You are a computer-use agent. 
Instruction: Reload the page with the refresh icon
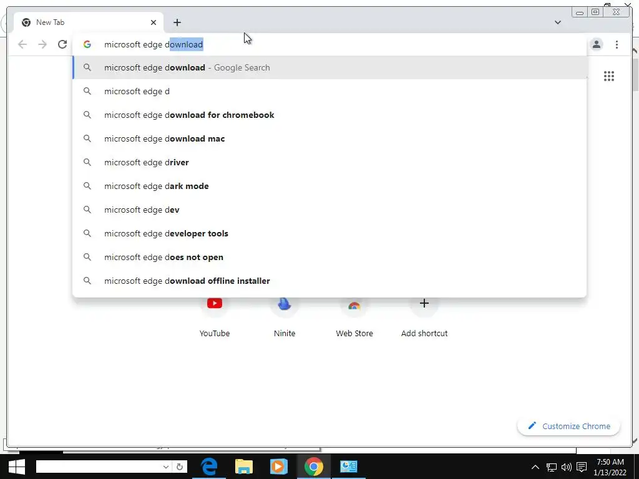pyautogui.click(x=62, y=44)
